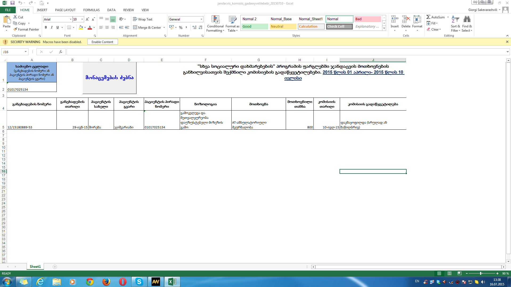This screenshot has height=287, width=511.
Task: Expand the Name Box J16 dropdown
Action: pyautogui.click(x=26, y=52)
